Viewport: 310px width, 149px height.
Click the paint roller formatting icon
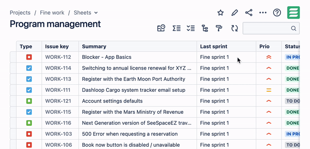click(x=219, y=28)
